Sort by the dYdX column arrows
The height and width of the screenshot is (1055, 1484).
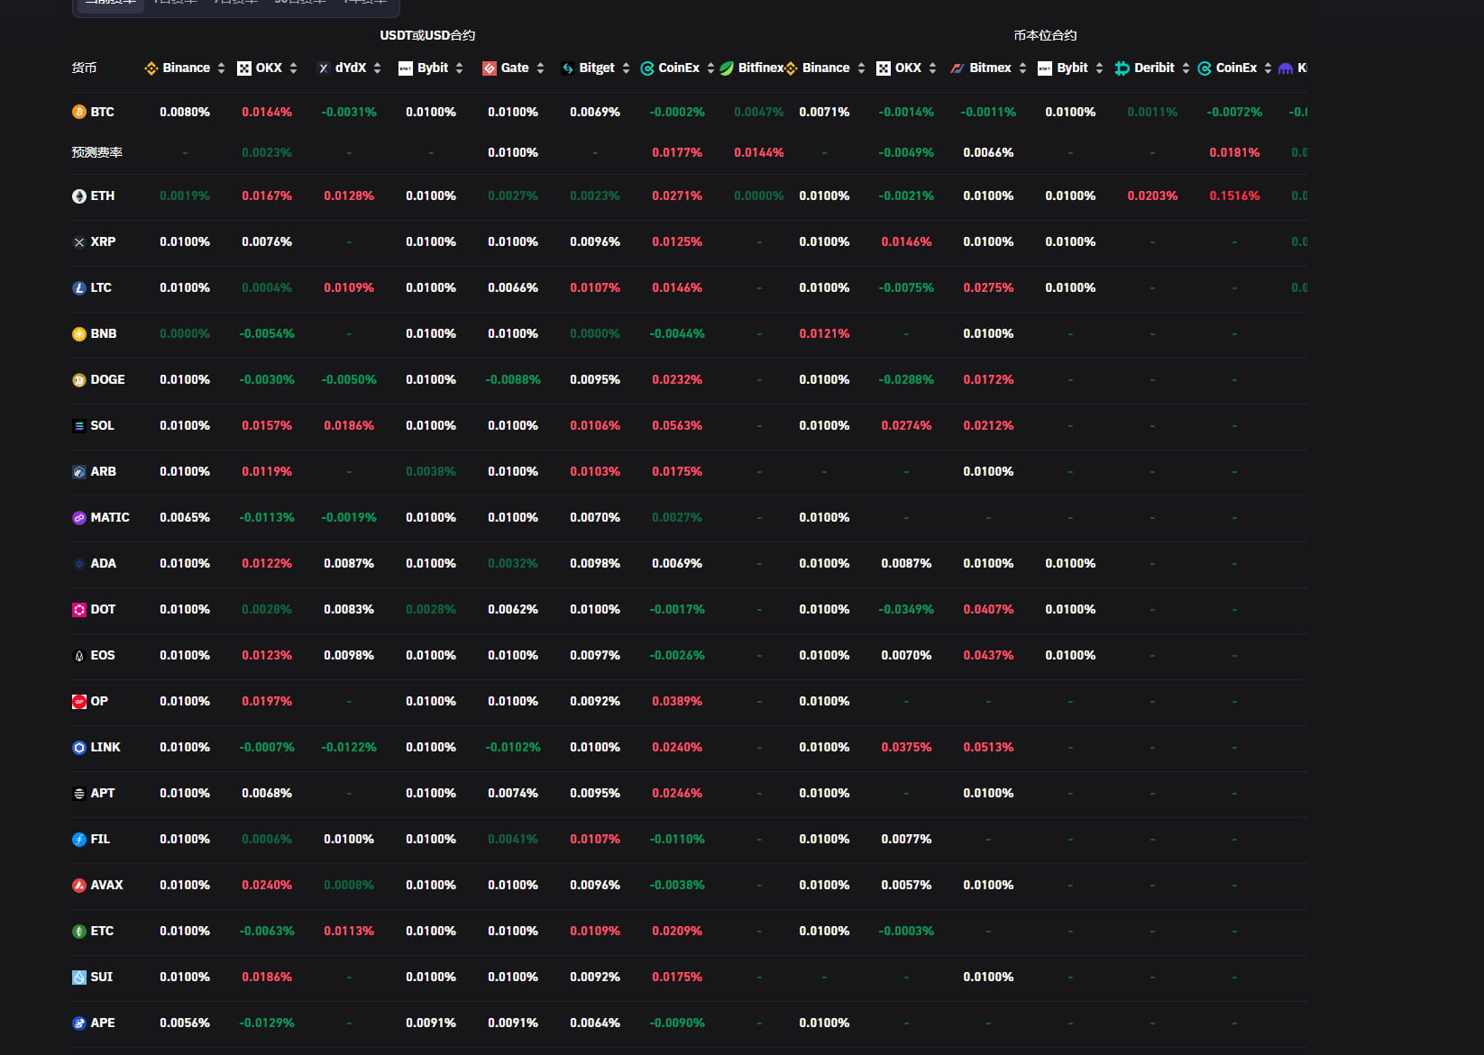click(x=377, y=68)
